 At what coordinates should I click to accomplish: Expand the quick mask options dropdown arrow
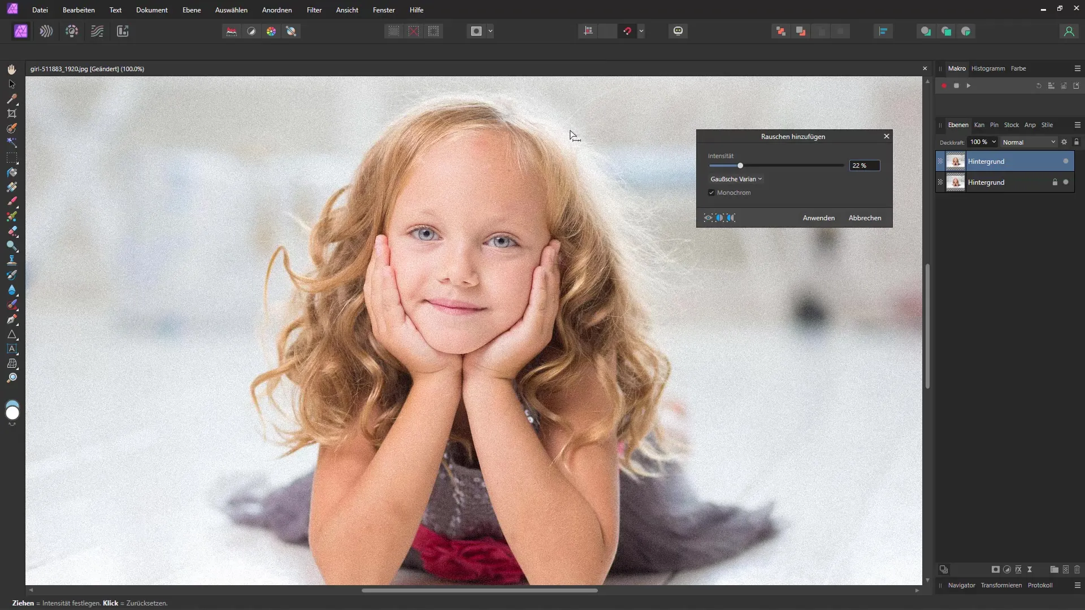[491, 31]
